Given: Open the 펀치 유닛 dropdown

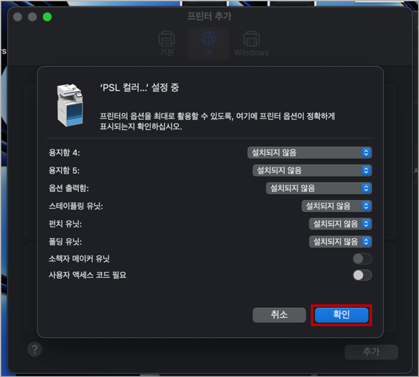Looking at the screenshot, I should coord(340,224).
